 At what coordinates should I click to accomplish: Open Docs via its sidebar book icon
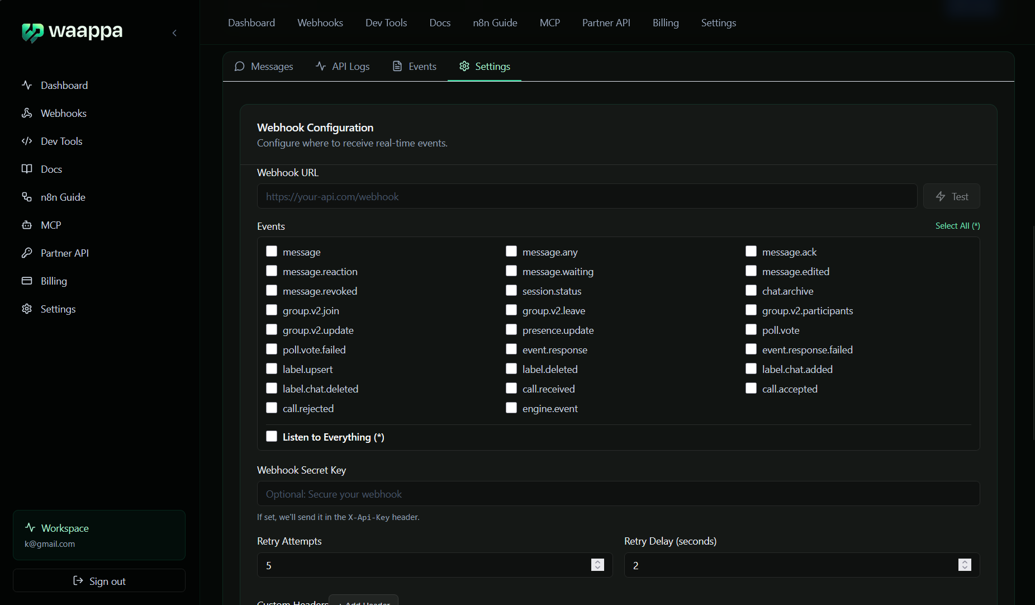tap(27, 169)
